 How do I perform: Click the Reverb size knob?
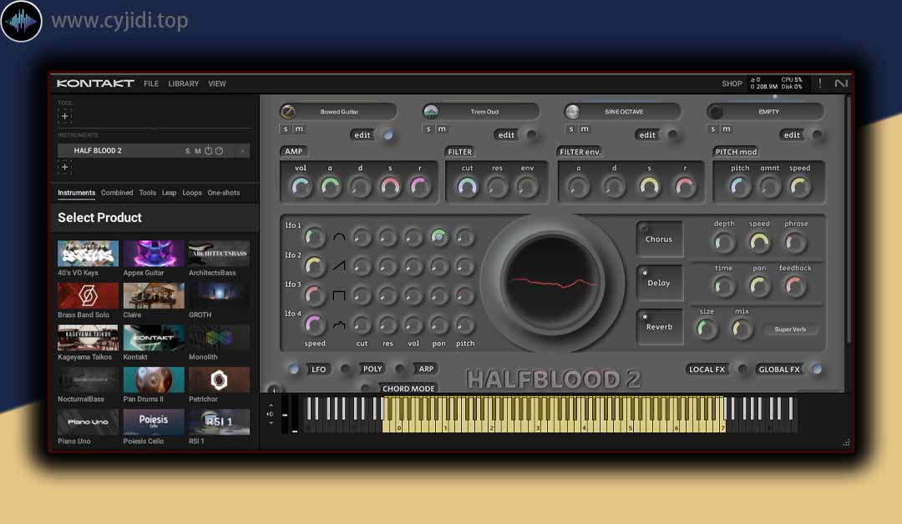(x=707, y=330)
